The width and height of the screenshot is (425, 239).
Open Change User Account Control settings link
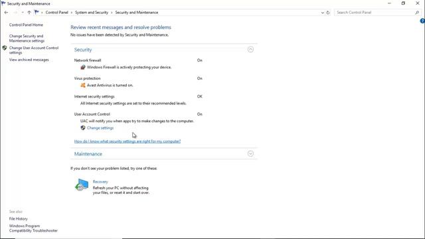click(34, 50)
